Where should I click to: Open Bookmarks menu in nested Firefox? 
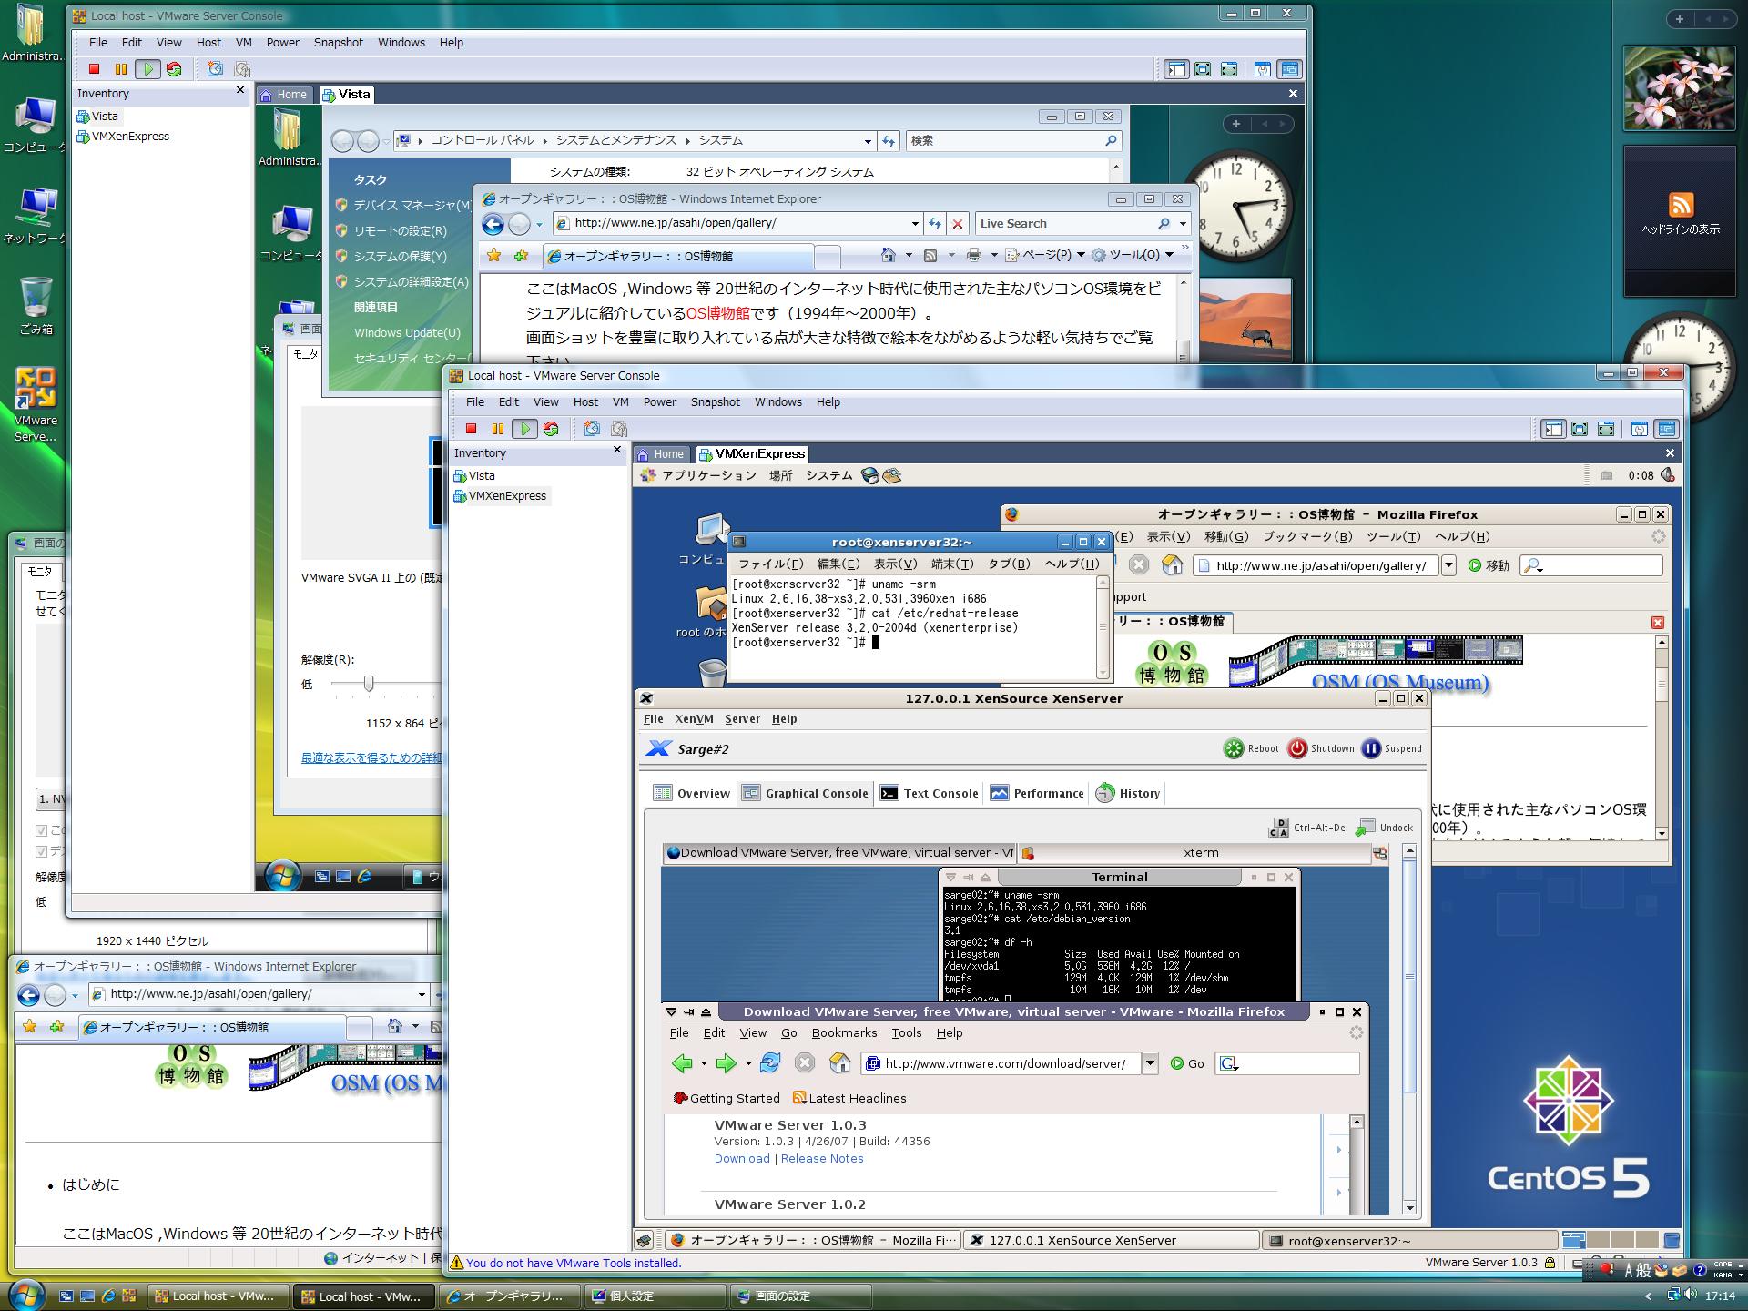(844, 1033)
